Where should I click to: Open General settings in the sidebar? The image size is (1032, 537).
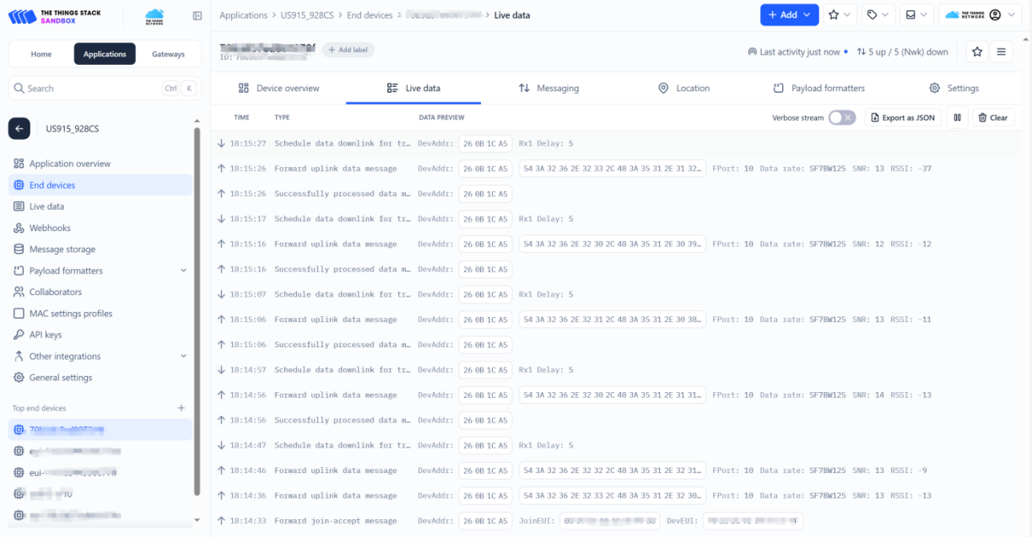click(x=100, y=378)
